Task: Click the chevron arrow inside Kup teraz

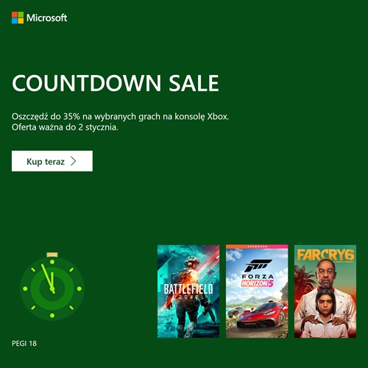Action: click(74, 161)
